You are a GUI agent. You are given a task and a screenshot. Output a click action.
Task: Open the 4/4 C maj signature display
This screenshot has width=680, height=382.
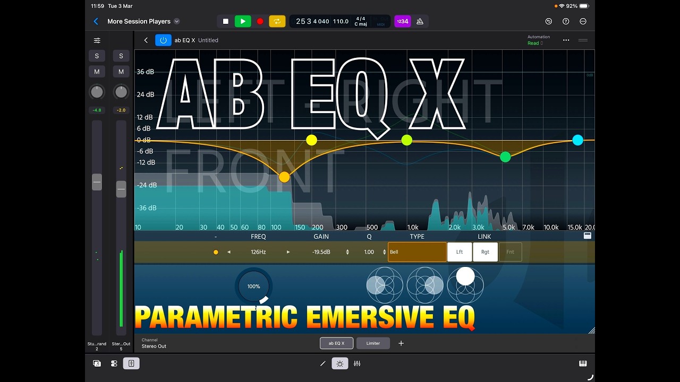361,21
